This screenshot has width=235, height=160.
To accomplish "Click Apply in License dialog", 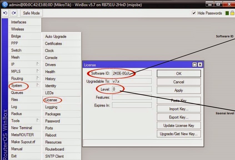I will tap(179, 90).
